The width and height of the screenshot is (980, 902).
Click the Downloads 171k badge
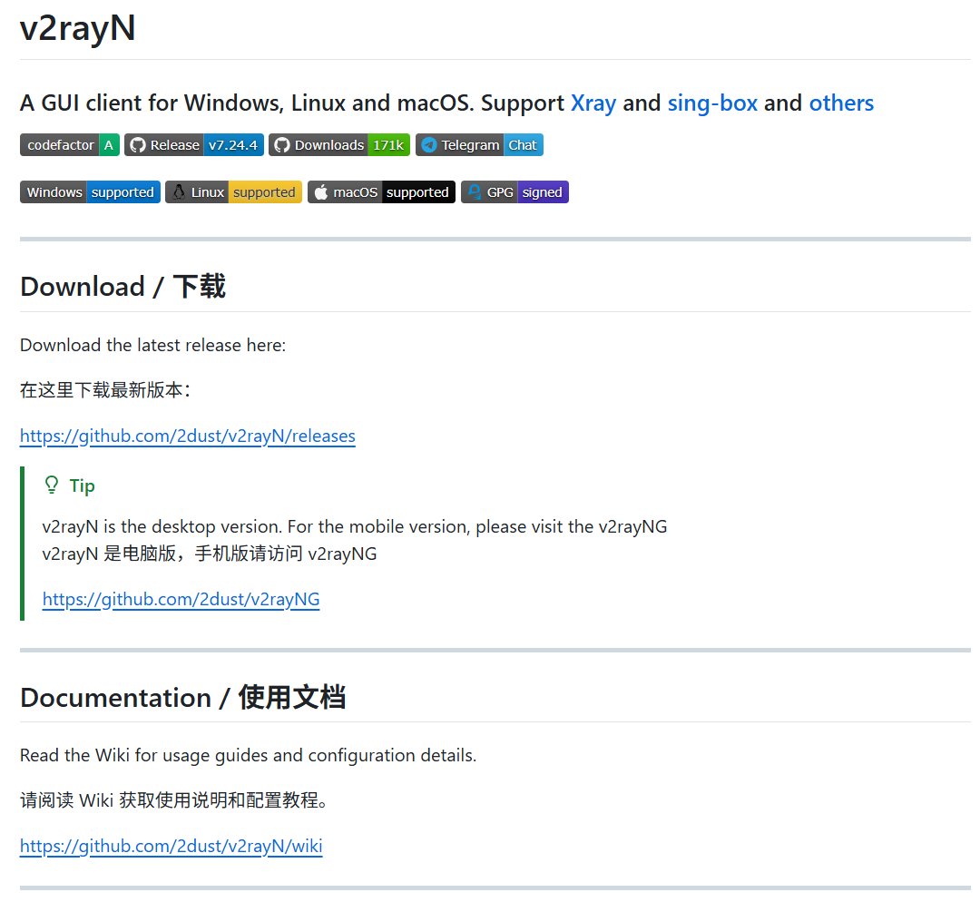(339, 145)
